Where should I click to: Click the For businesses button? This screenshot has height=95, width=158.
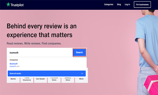(142, 4)
